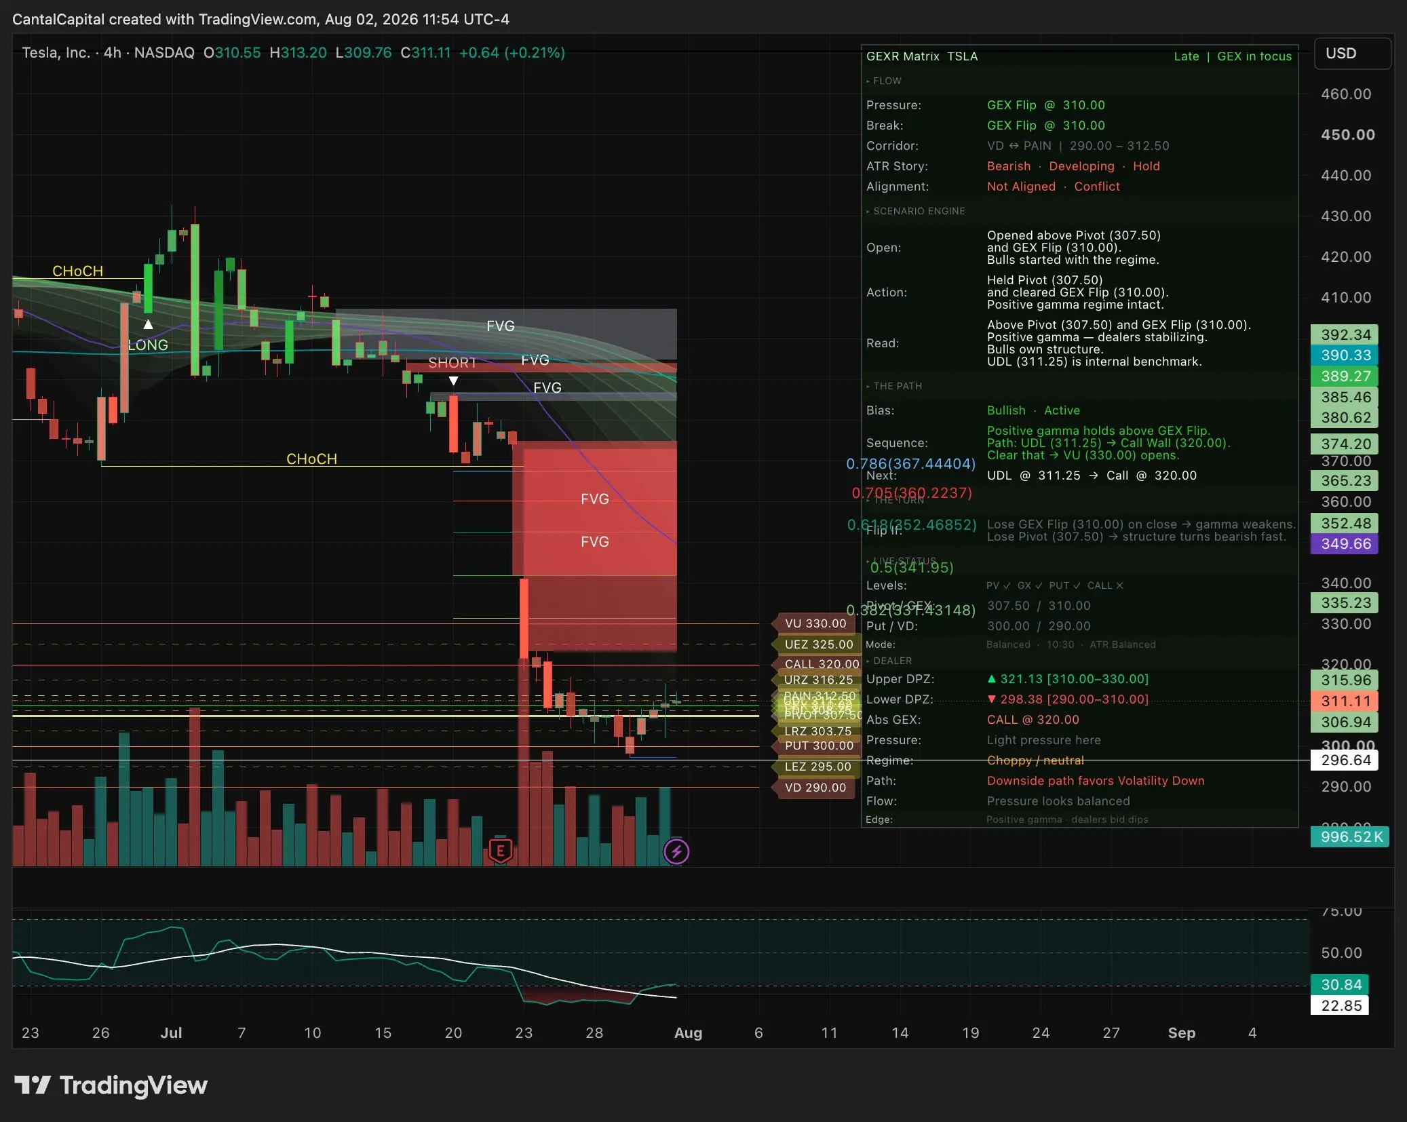Click the 335.23 price tag
The width and height of the screenshot is (1407, 1122).
1345,602
